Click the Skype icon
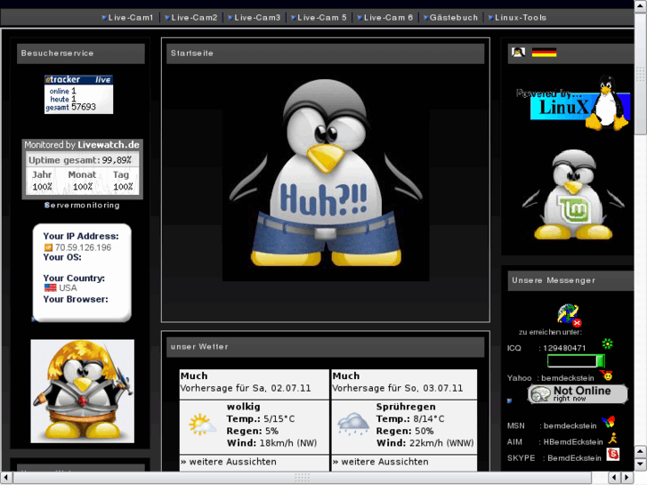647x485 pixels. (x=613, y=454)
